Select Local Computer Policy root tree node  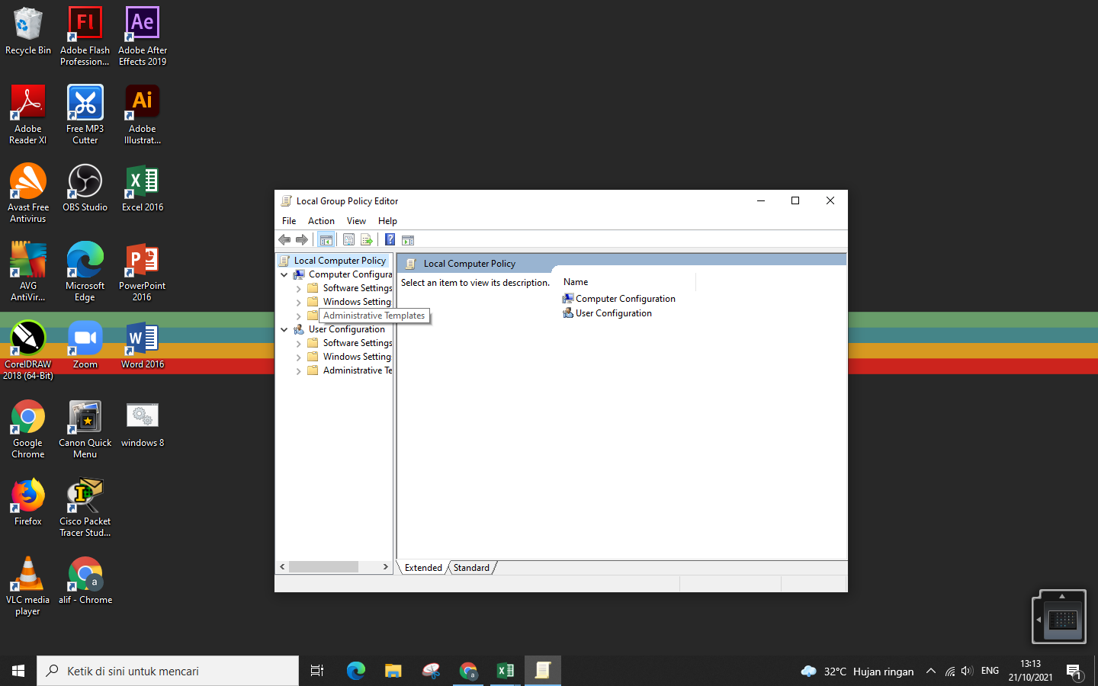[339, 261]
